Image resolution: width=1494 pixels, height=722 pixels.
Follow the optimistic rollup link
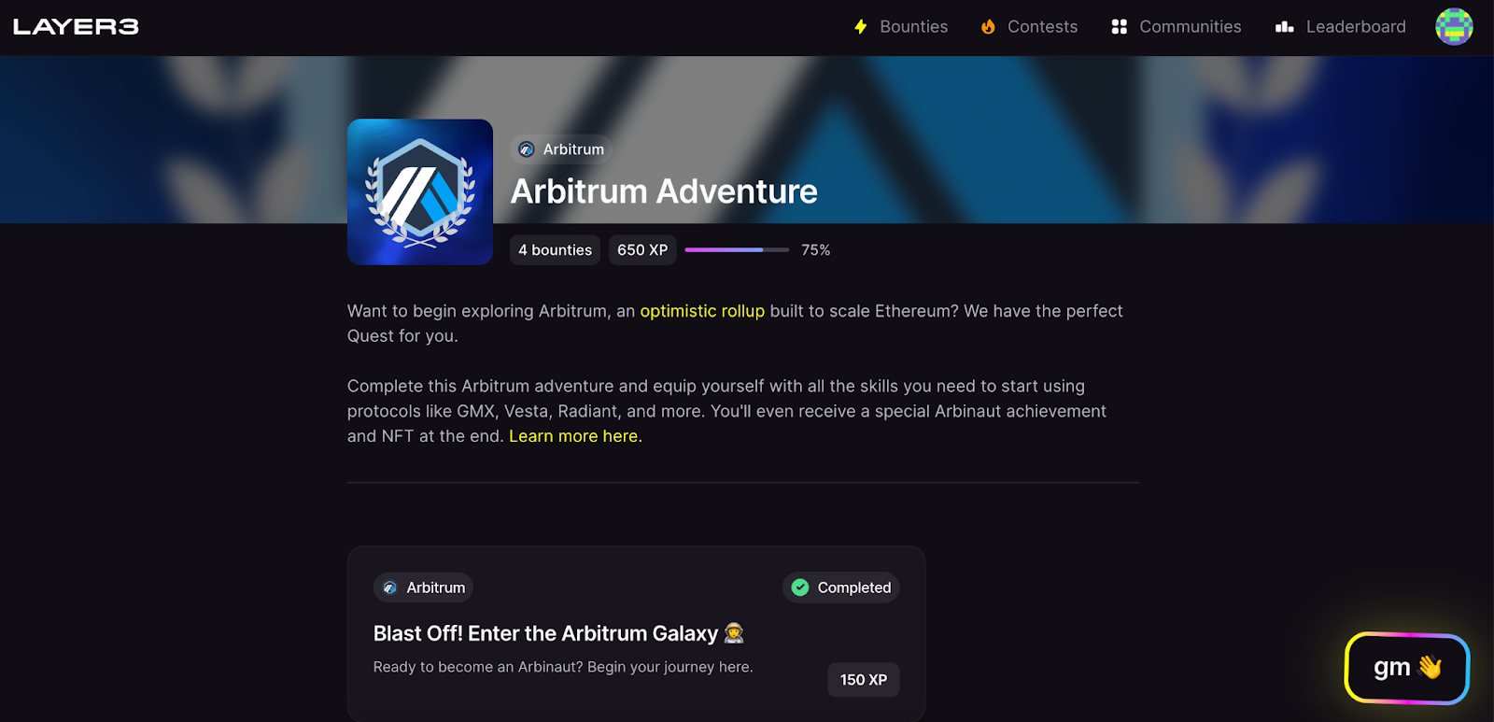click(x=702, y=311)
